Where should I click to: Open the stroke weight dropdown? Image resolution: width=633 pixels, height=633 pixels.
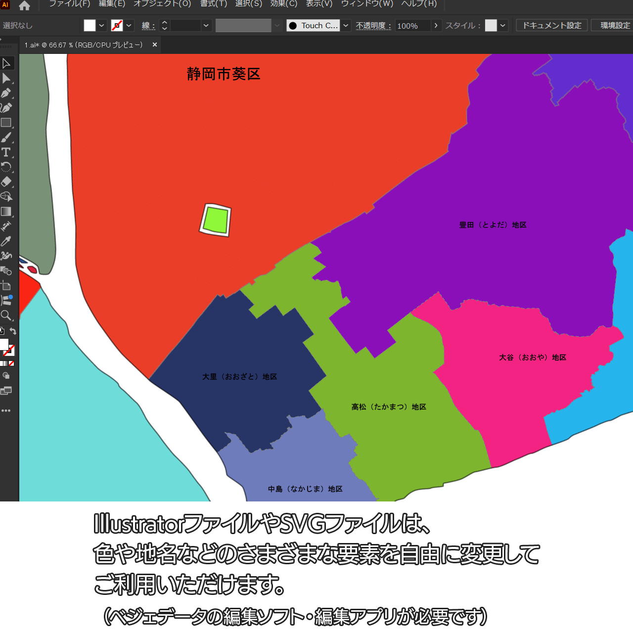tap(206, 26)
